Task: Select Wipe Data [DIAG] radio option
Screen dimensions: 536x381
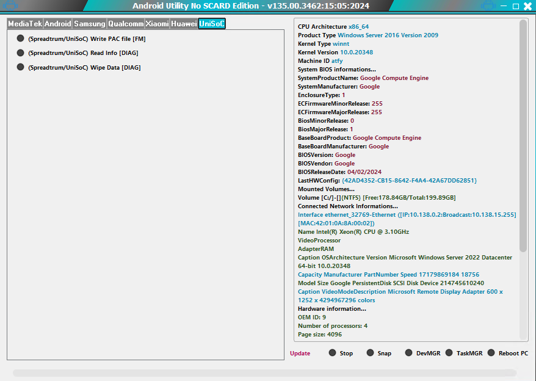Action: [x=21, y=68]
